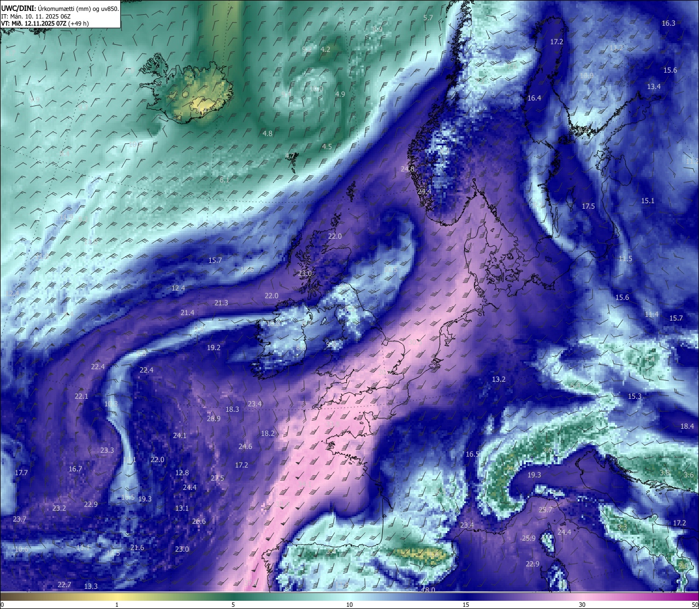Screen dimensions: 699x609
Task: Click the 24.8 value label off Norway
Action: click(408, 169)
